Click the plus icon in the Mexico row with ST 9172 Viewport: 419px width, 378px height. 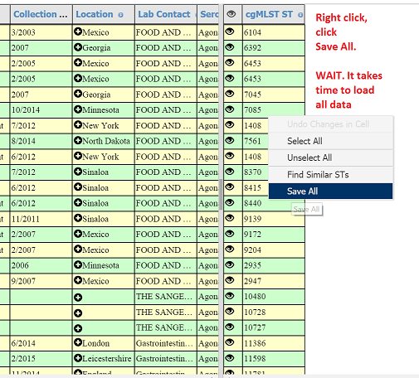click(x=78, y=234)
